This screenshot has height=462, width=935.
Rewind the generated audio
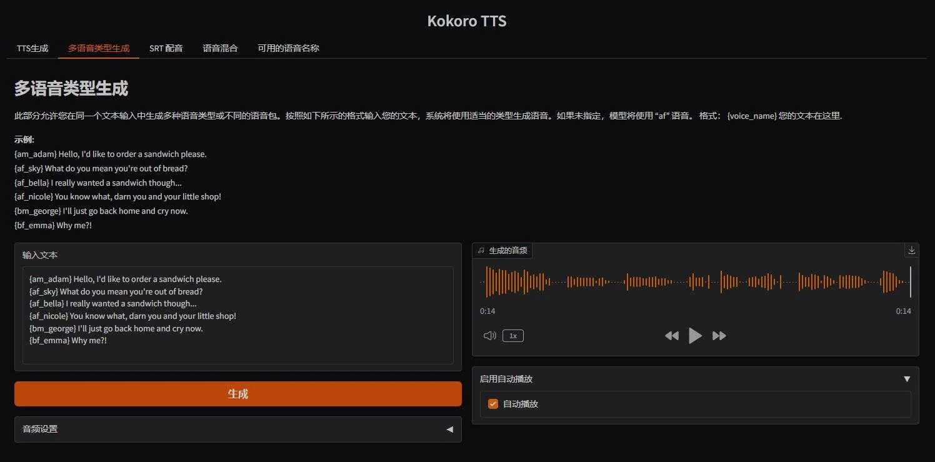tap(672, 336)
